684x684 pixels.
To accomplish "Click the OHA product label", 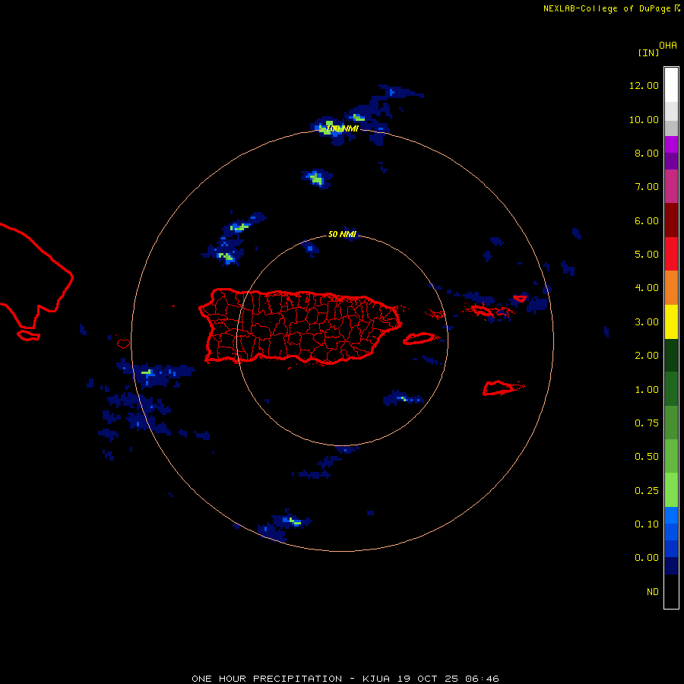I will click(668, 46).
